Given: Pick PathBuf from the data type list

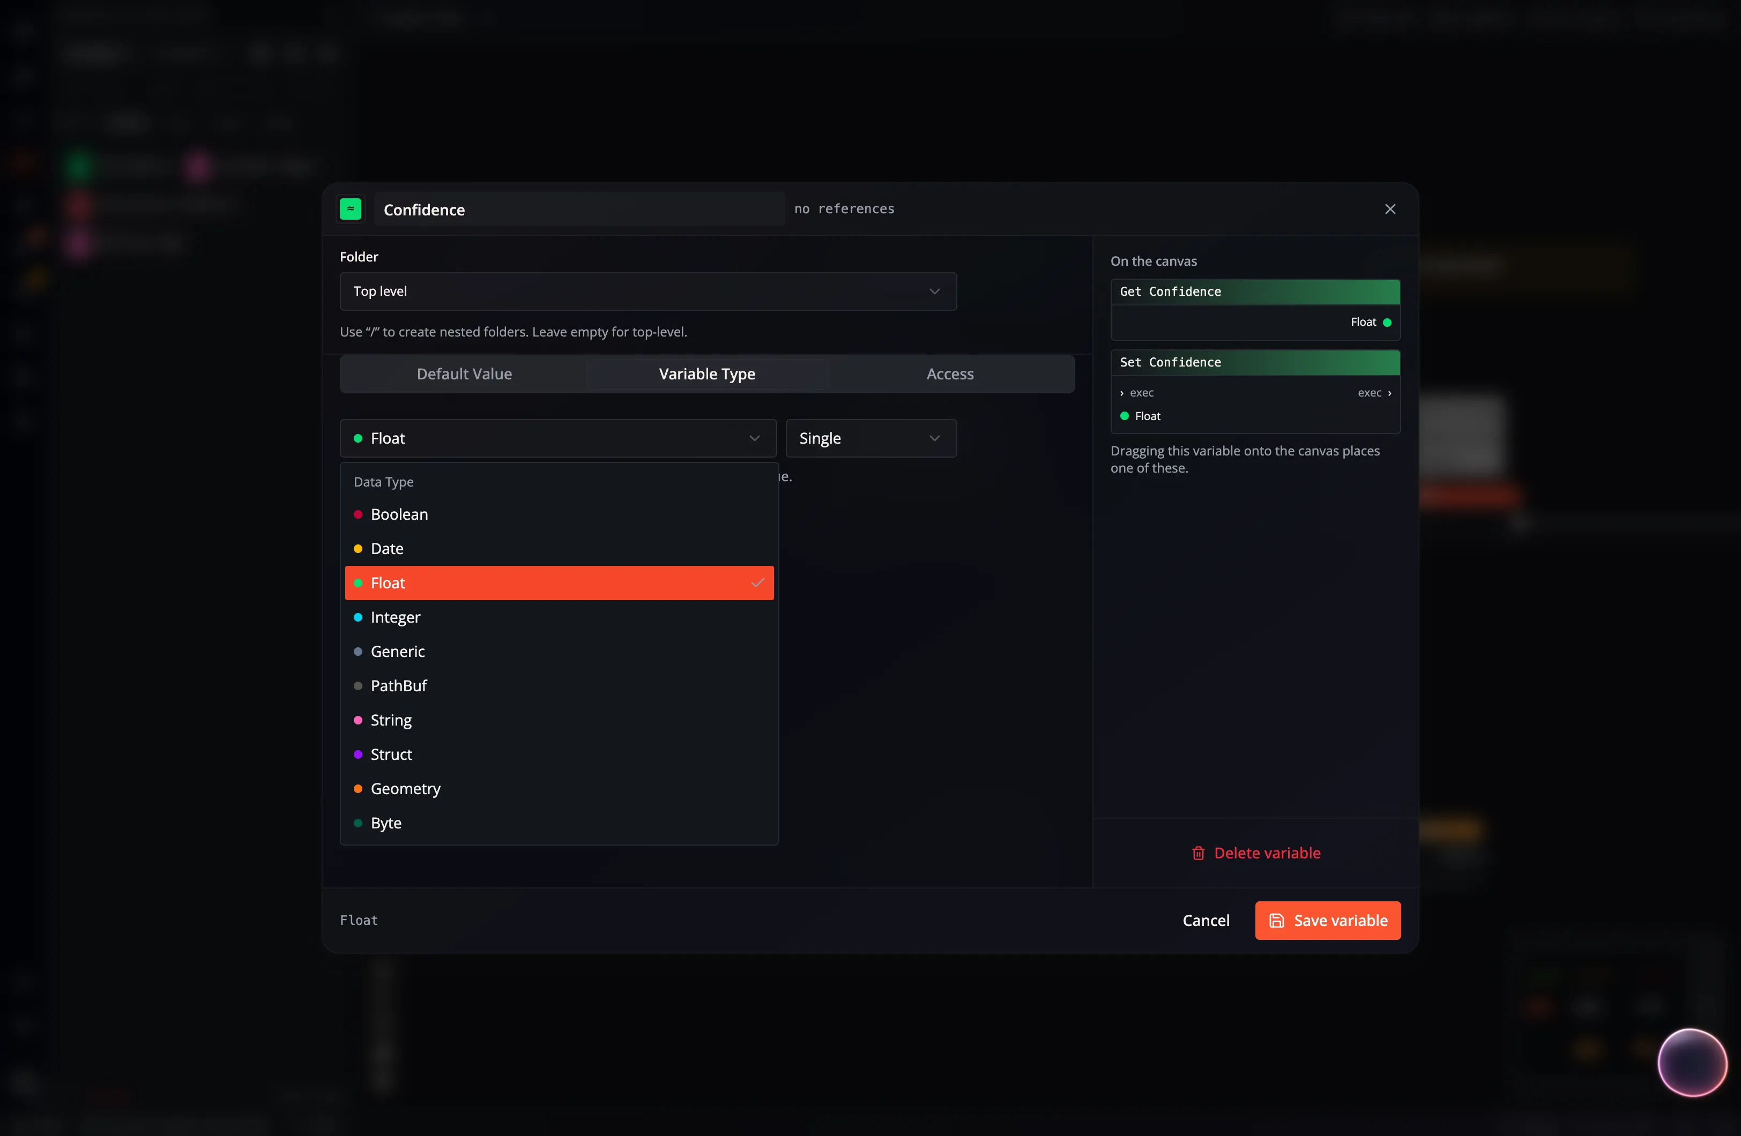Looking at the screenshot, I should [x=559, y=686].
